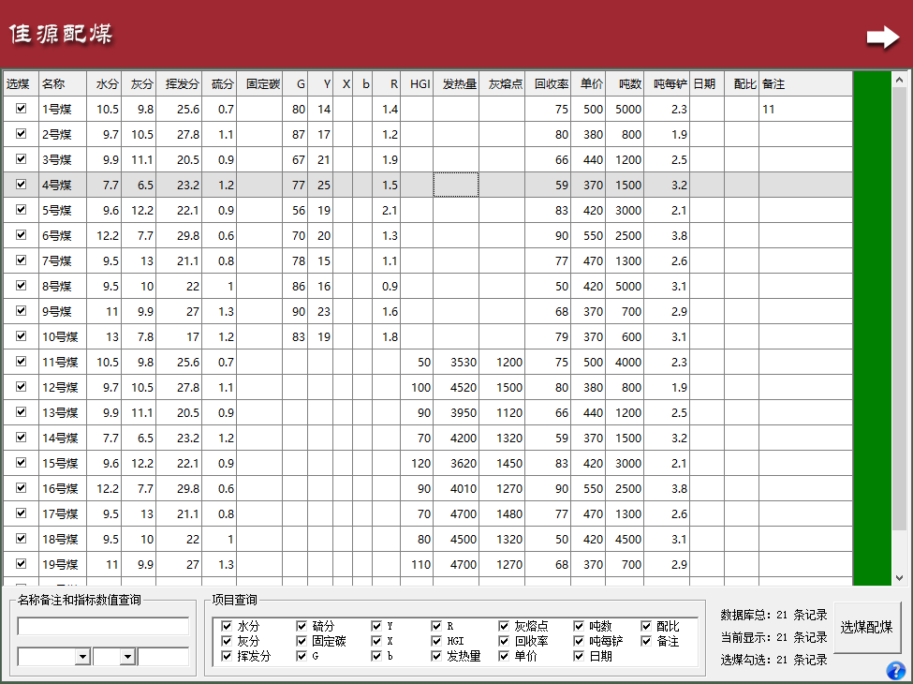This screenshot has height=684, width=913.
Task: Toggle the 15号煤 row checkbox
Action: [x=21, y=463]
